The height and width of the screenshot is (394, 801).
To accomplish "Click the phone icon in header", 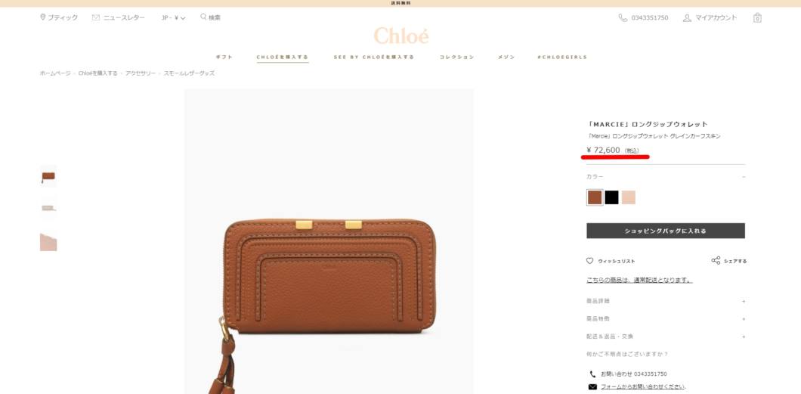I will pos(623,18).
